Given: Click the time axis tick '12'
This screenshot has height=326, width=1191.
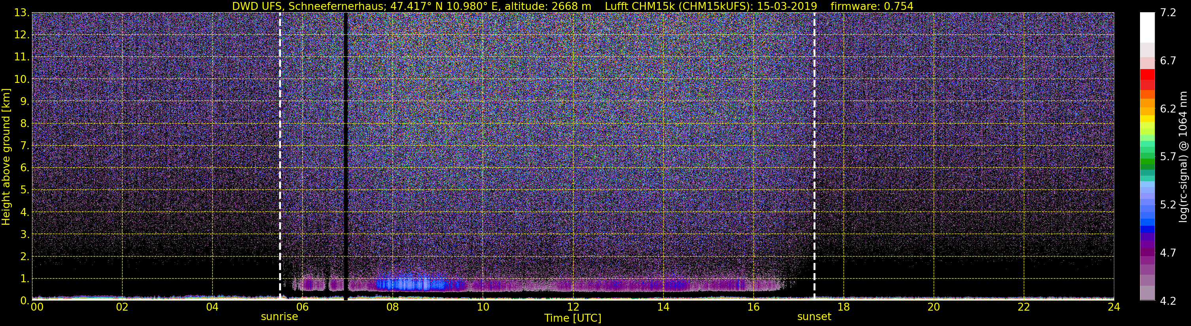Looking at the screenshot, I should (573, 307).
